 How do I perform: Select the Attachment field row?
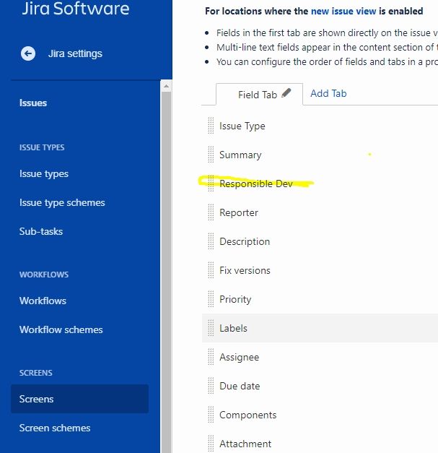point(320,441)
